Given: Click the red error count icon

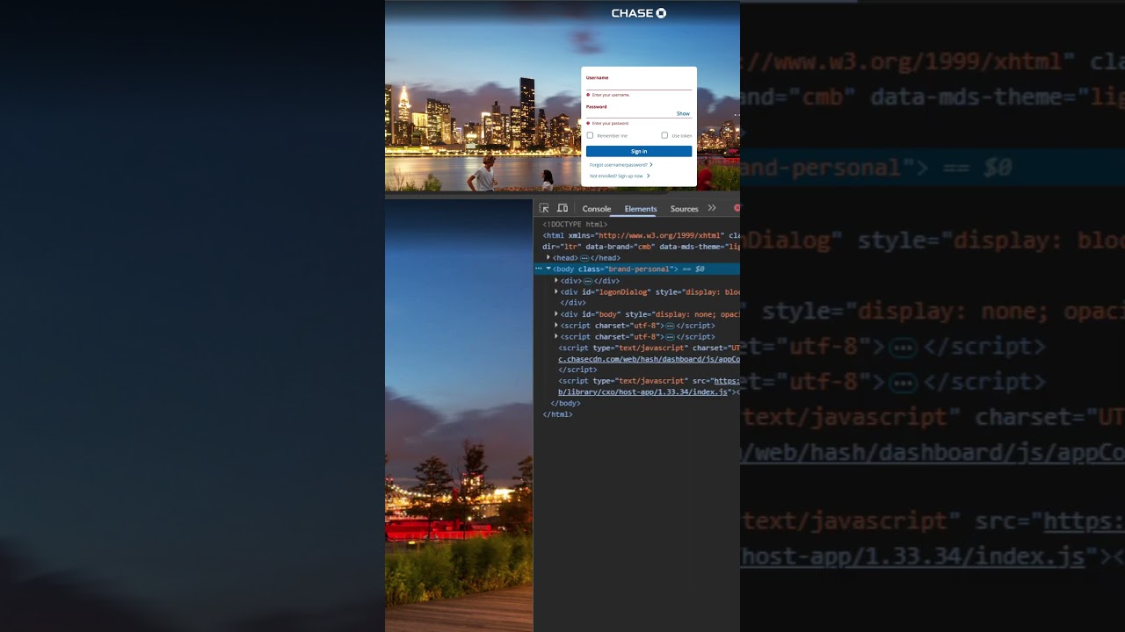Looking at the screenshot, I should pos(737,208).
